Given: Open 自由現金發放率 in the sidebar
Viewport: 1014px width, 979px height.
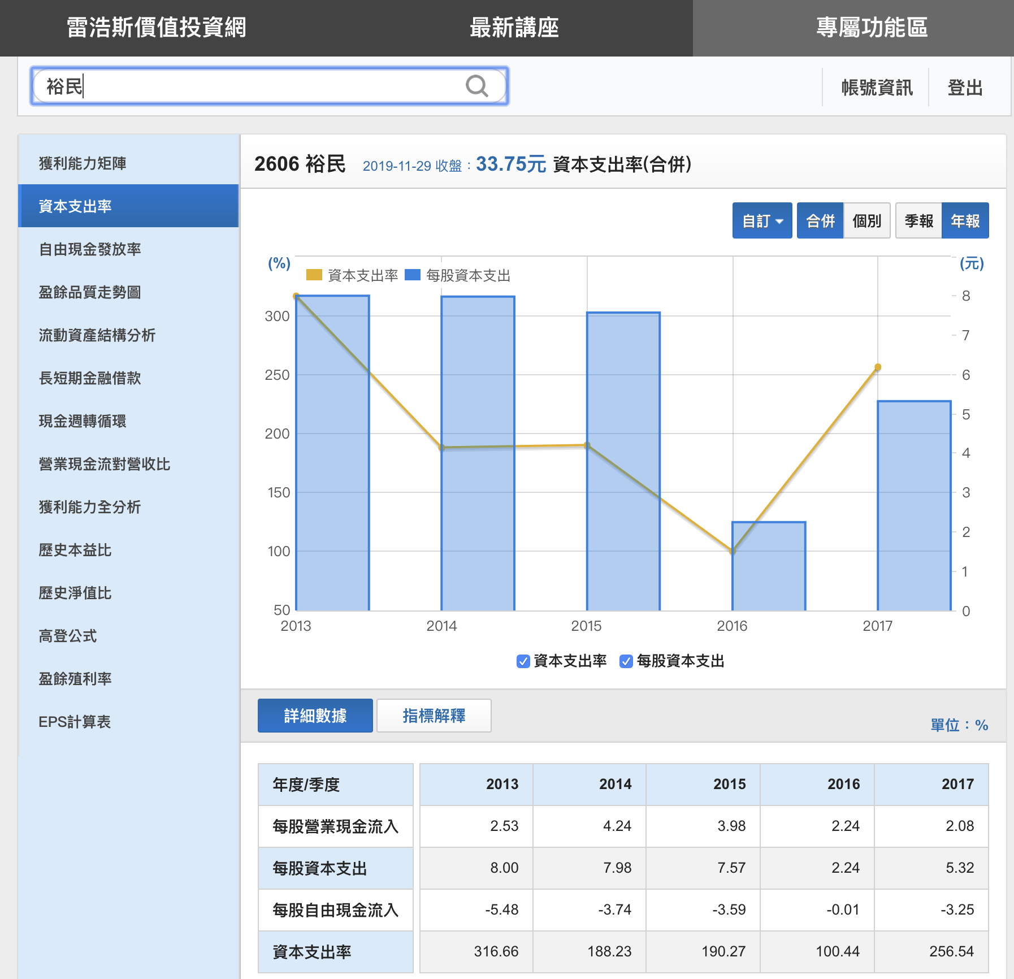Looking at the screenshot, I should point(90,249).
